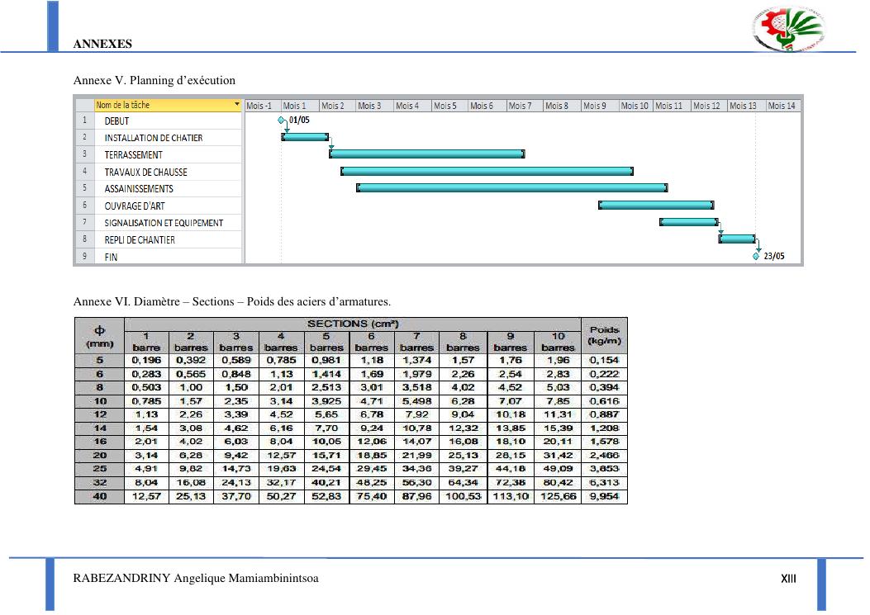
Task: Click the Poids (kg/m) column header
Action: coord(604,335)
